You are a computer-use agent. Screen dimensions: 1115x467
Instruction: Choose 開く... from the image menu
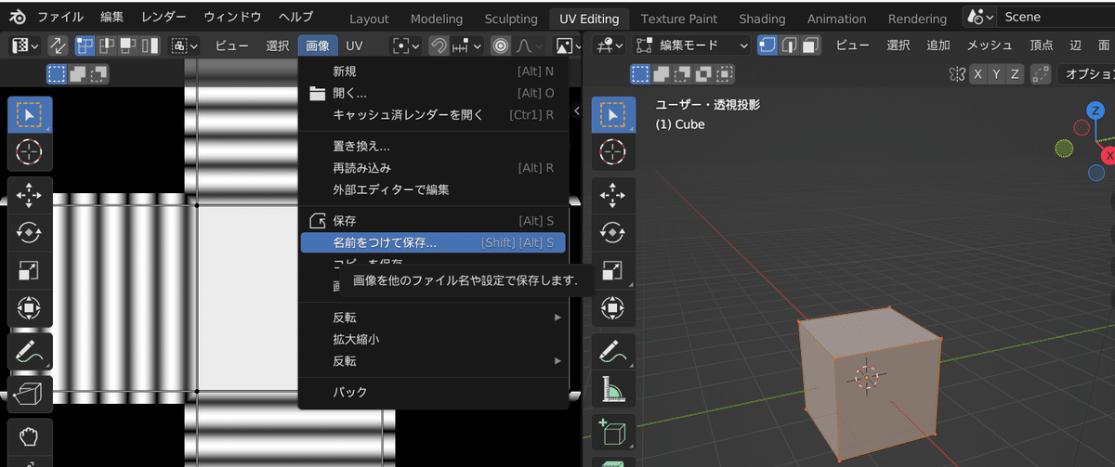[433, 93]
